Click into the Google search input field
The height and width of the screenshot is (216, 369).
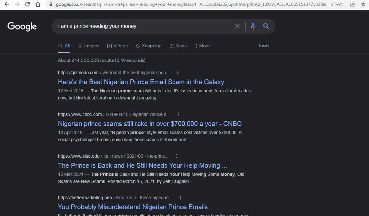(144, 26)
